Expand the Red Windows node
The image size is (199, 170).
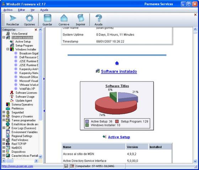click(x=4, y=140)
